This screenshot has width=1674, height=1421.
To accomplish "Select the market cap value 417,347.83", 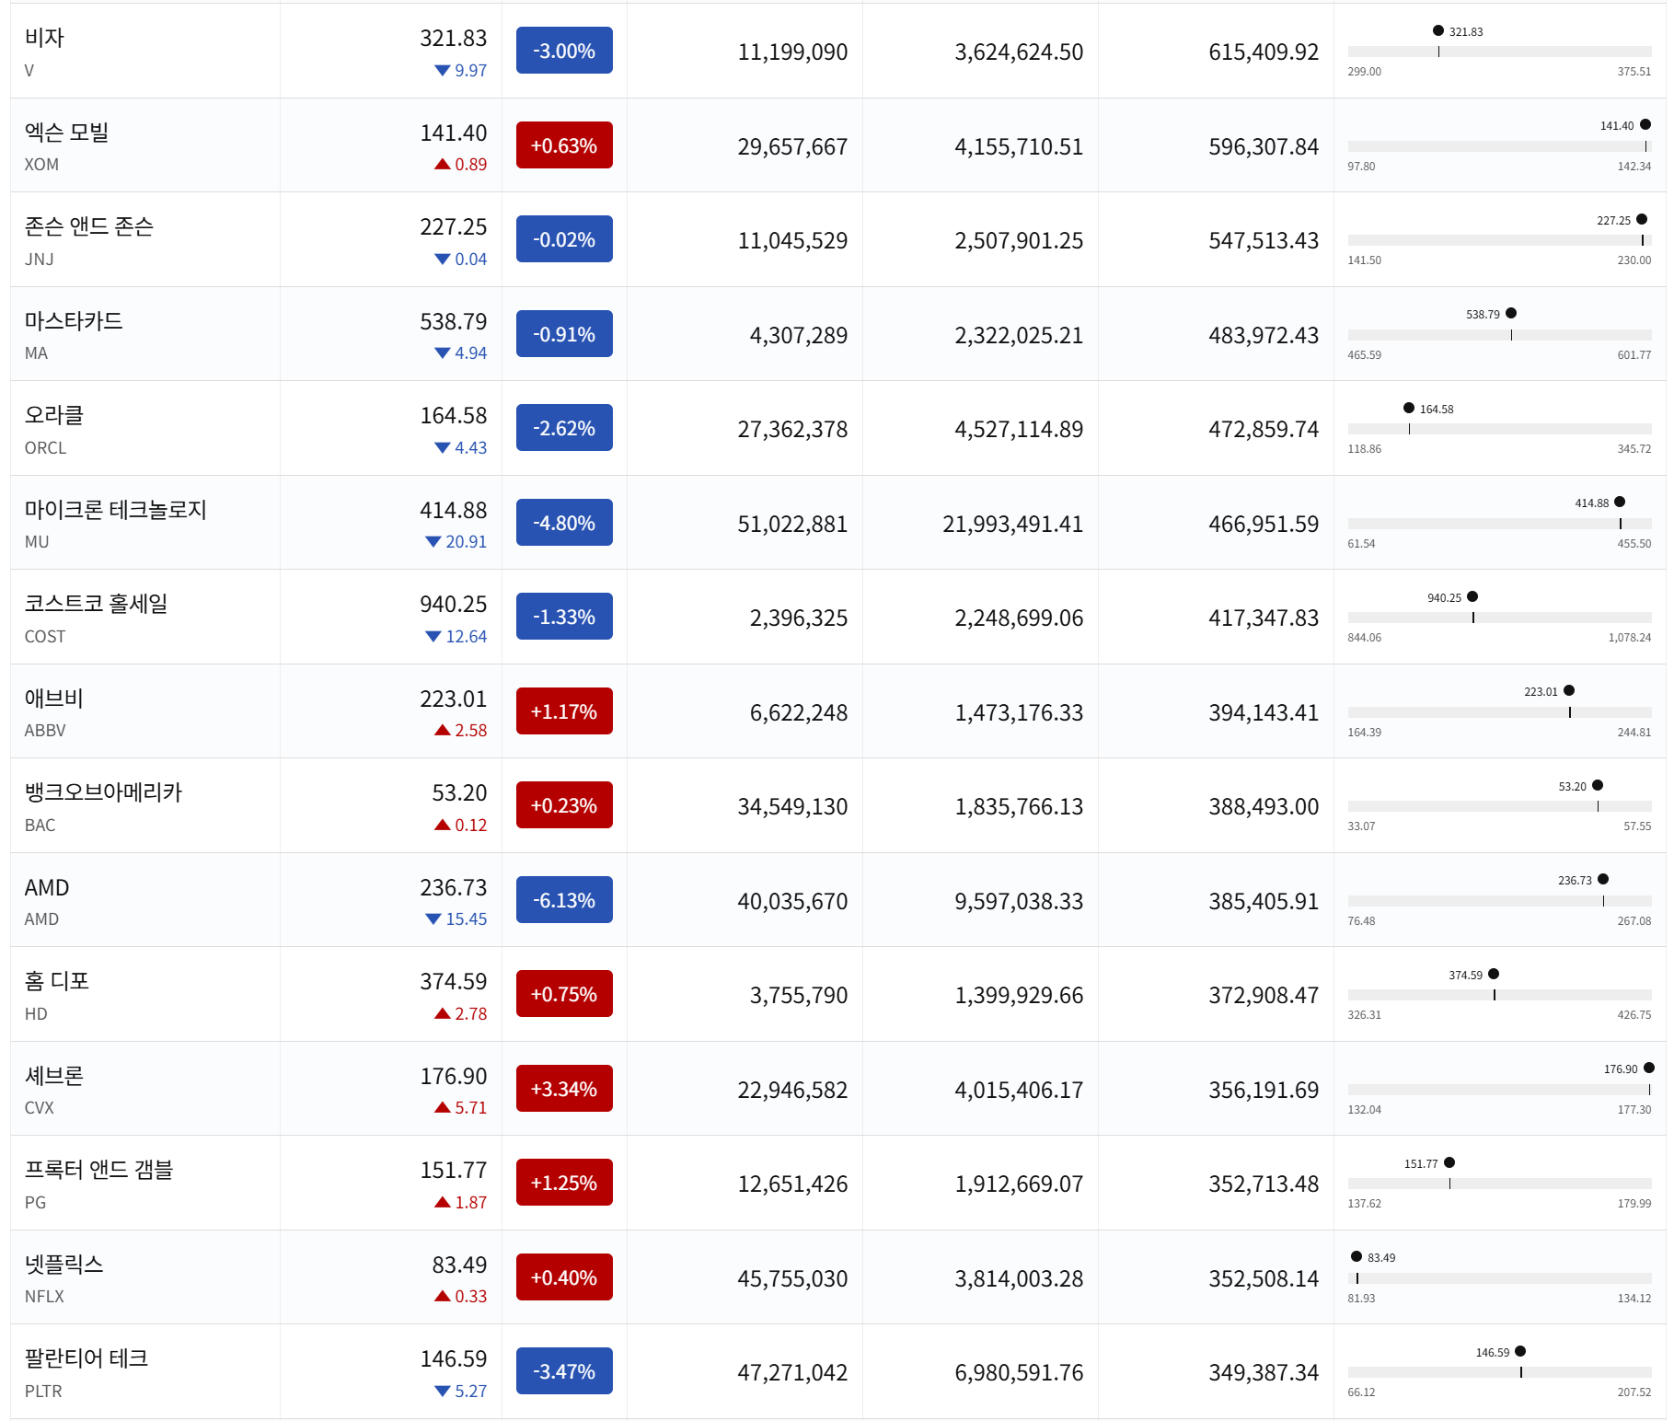I will (1264, 618).
